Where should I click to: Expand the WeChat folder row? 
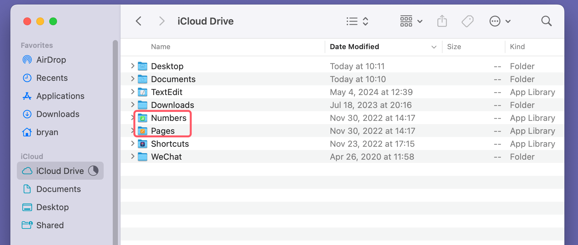(133, 156)
